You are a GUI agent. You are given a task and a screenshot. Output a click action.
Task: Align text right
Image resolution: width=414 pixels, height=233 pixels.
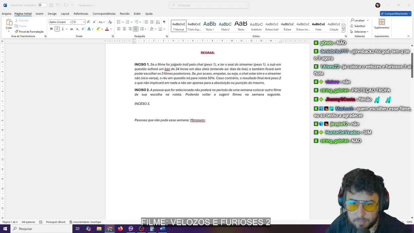click(x=130, y=29)
